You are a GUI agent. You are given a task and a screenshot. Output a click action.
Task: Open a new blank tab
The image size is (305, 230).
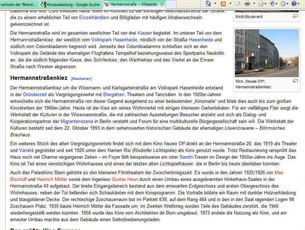(171, 4)
